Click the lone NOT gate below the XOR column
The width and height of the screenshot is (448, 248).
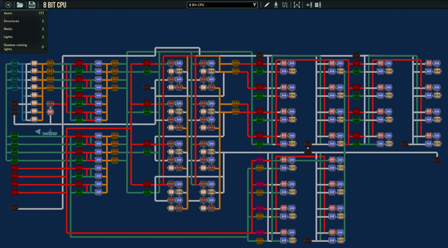tap(50, 112)
